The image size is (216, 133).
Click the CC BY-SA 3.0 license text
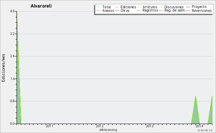coord(205,130)
